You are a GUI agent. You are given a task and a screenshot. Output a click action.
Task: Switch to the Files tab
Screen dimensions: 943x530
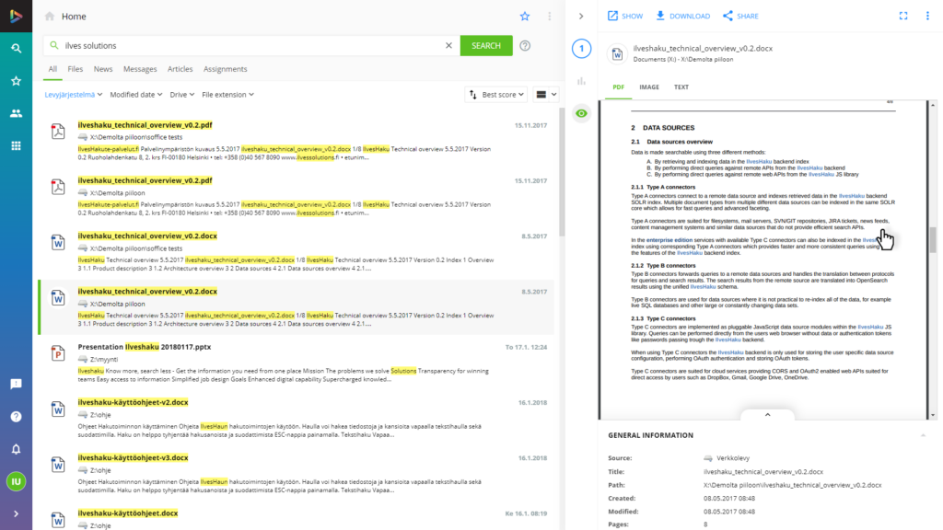pyautogui.click(x=76, y=69)
